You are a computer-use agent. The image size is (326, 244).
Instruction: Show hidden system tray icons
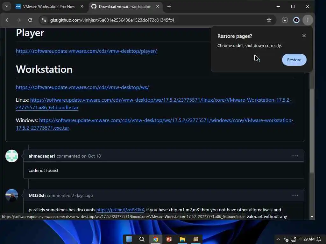click(278, 239)
